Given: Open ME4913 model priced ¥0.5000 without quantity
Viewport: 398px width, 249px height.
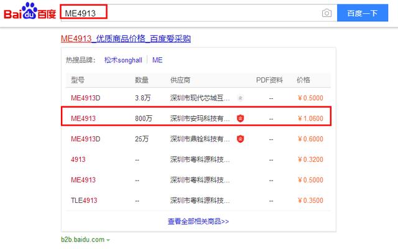Looking at the screenshot, I should pyautogui.click(x=83, y=180).
